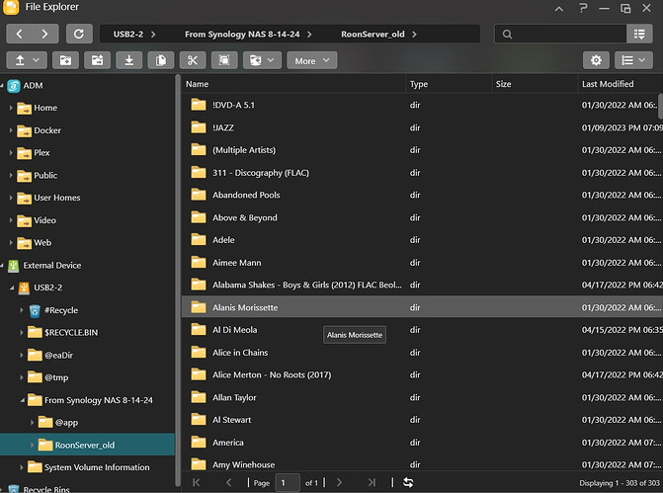Expand the Home folder tree arrow

click(x=11, y=108)
